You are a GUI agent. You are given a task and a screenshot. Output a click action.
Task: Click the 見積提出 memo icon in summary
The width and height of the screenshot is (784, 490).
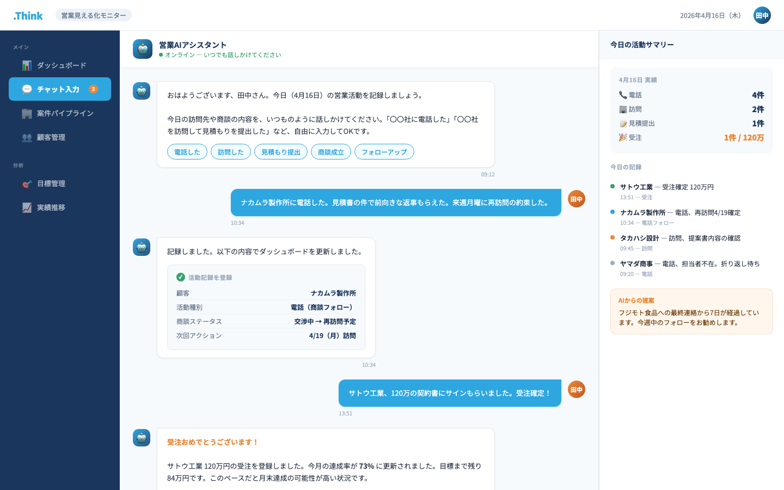tap(623, 124)
